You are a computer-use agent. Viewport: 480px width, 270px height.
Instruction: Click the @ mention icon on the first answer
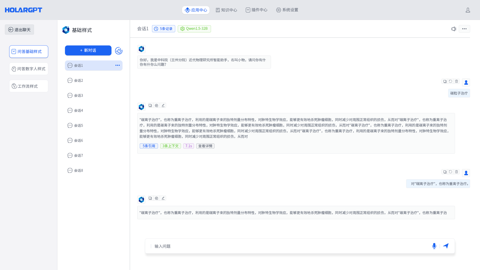(x=156, y=105)
